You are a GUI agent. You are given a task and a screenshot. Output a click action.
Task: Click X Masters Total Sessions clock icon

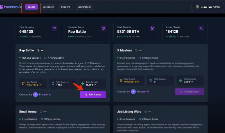[151, 81]
